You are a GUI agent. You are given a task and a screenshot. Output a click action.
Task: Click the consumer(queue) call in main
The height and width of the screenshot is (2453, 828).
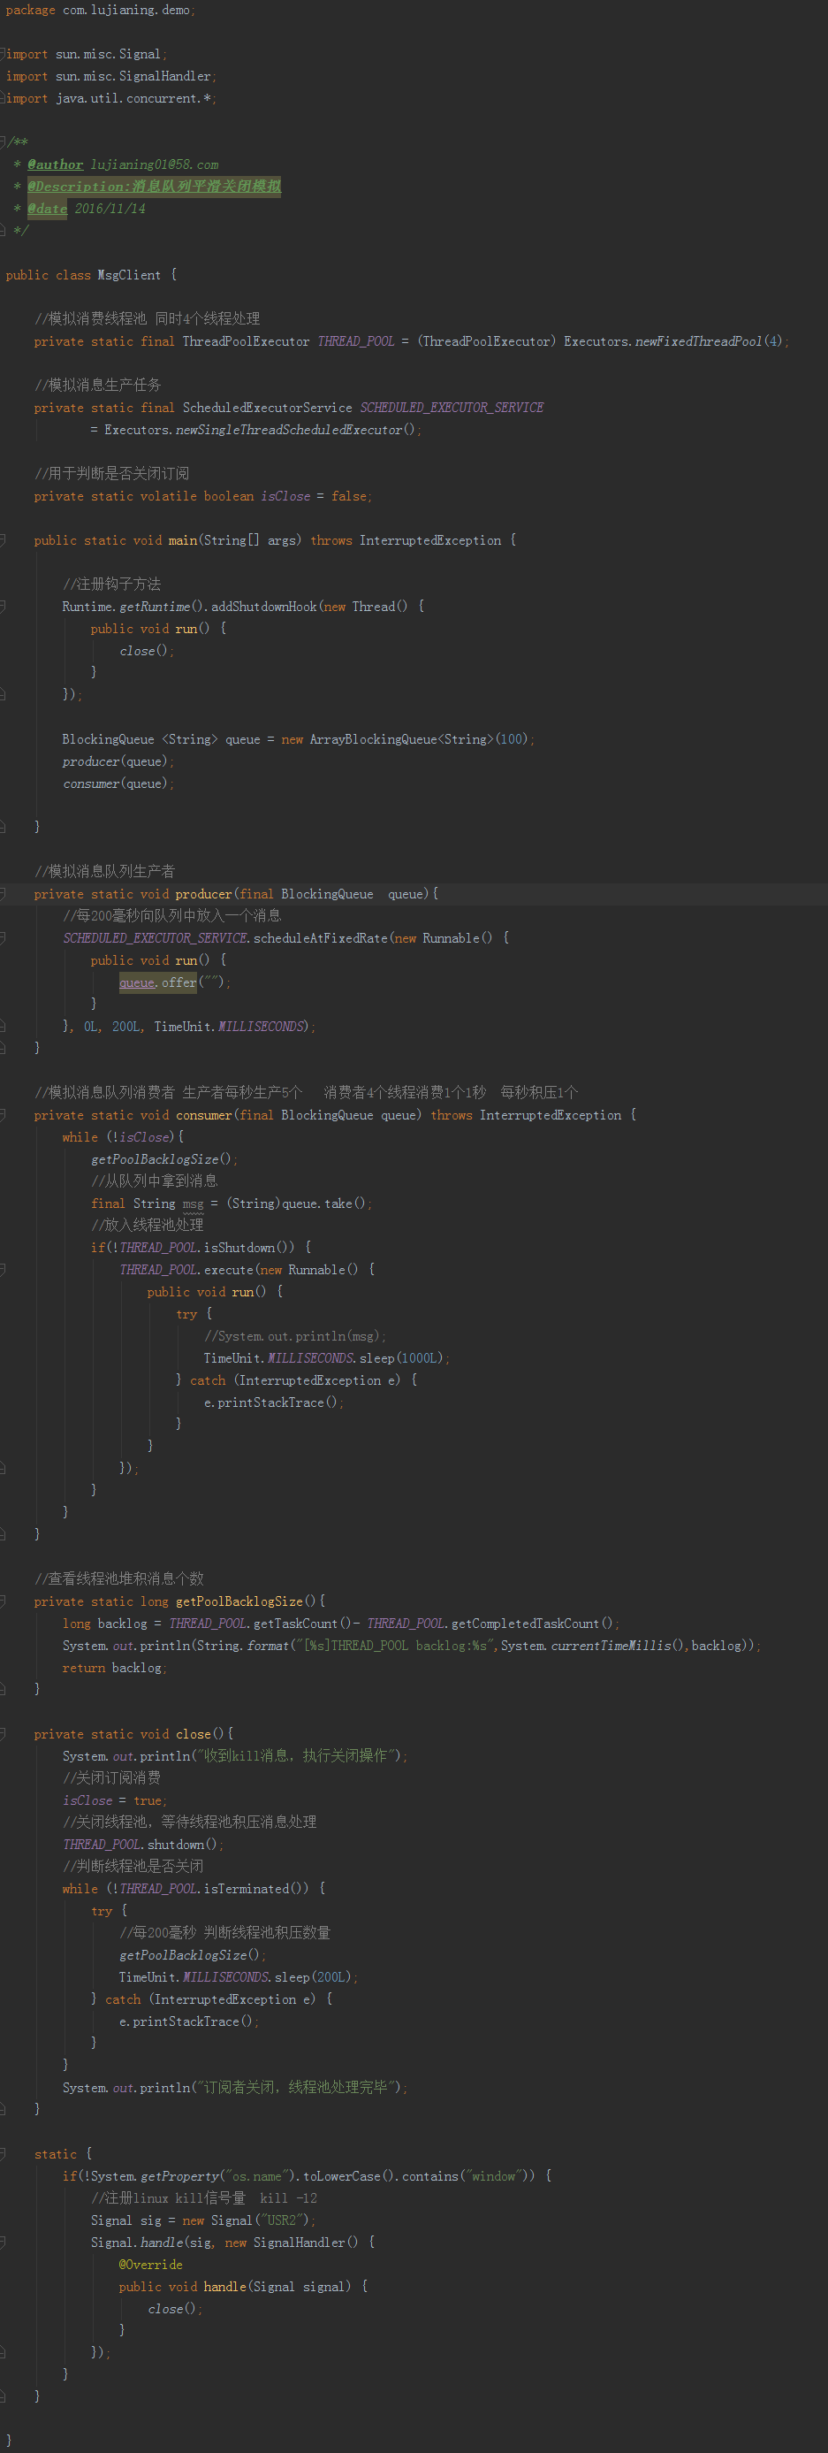(115, 783)
